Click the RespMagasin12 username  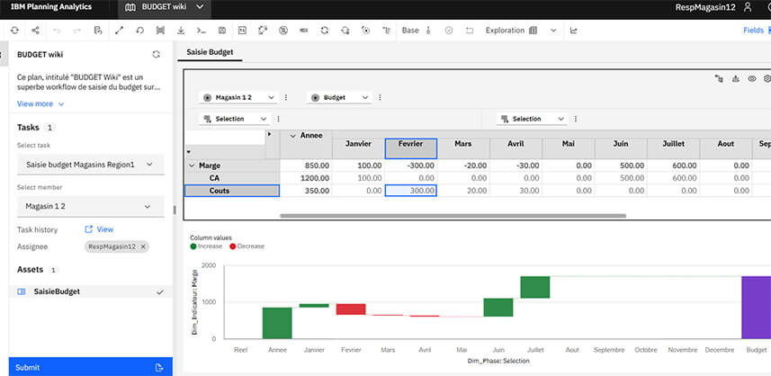705,7
